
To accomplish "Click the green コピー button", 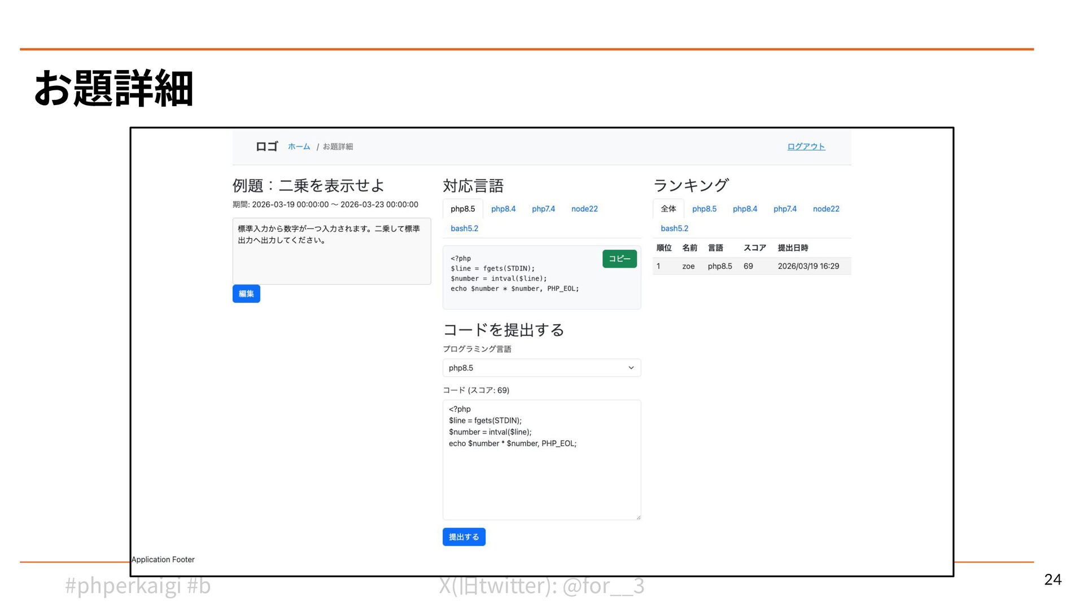I will click(x=619, y=259).
